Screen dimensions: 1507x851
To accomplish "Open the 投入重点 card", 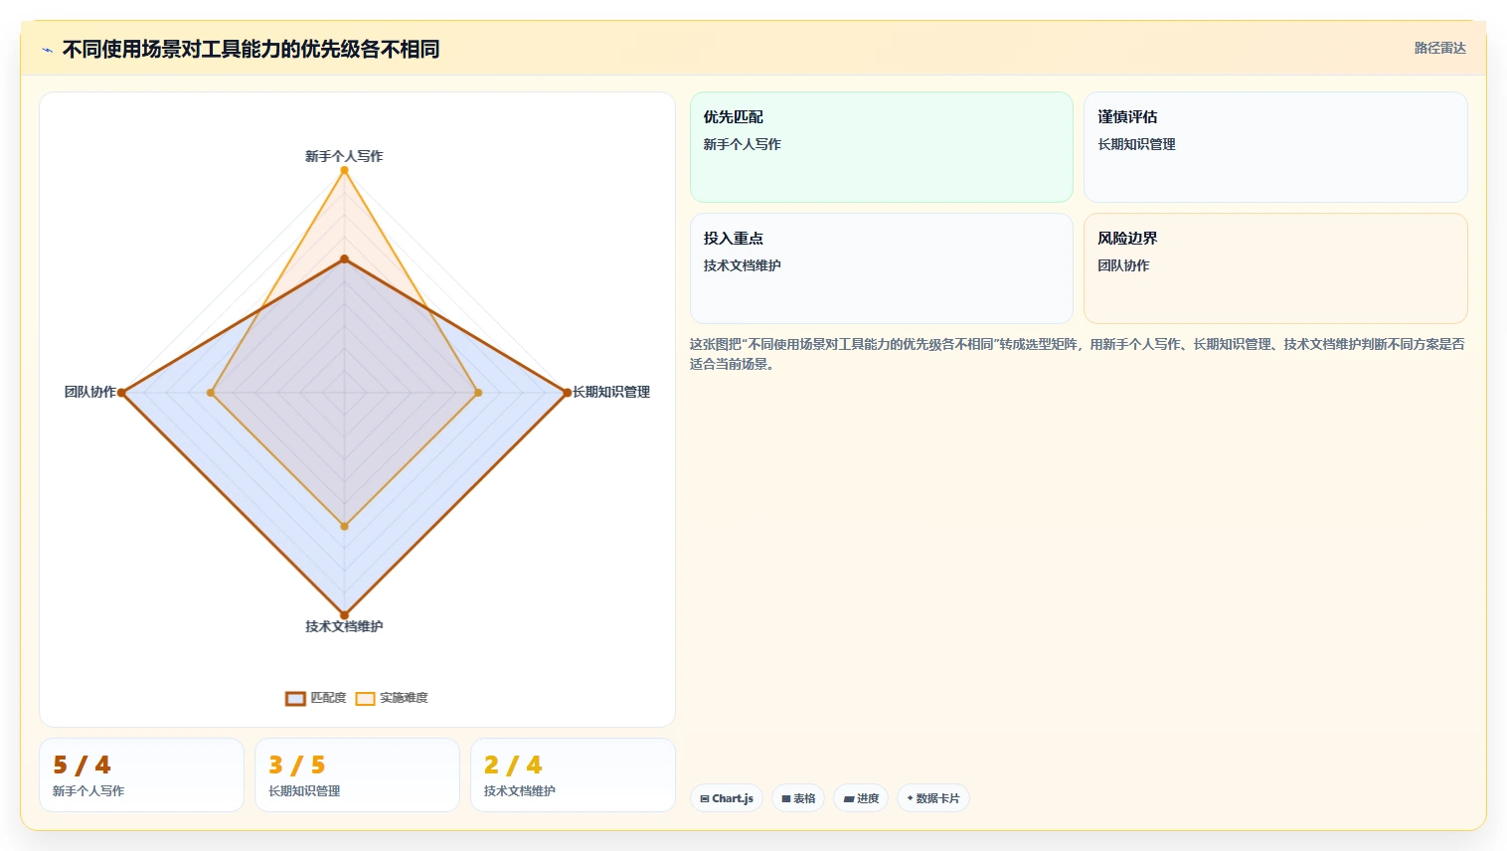I will pos(882,268).
